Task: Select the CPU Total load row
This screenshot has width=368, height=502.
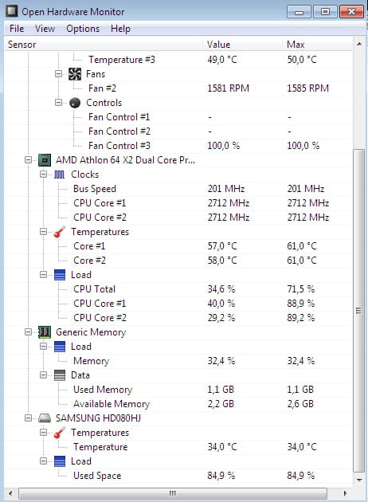Action: 178,289
